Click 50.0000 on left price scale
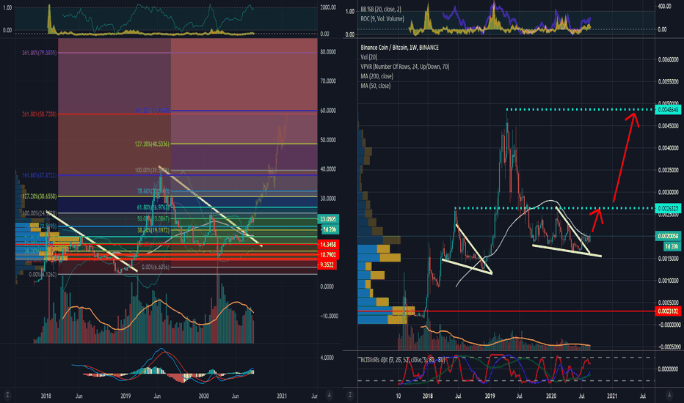684x403 pixels. (328, 140)
